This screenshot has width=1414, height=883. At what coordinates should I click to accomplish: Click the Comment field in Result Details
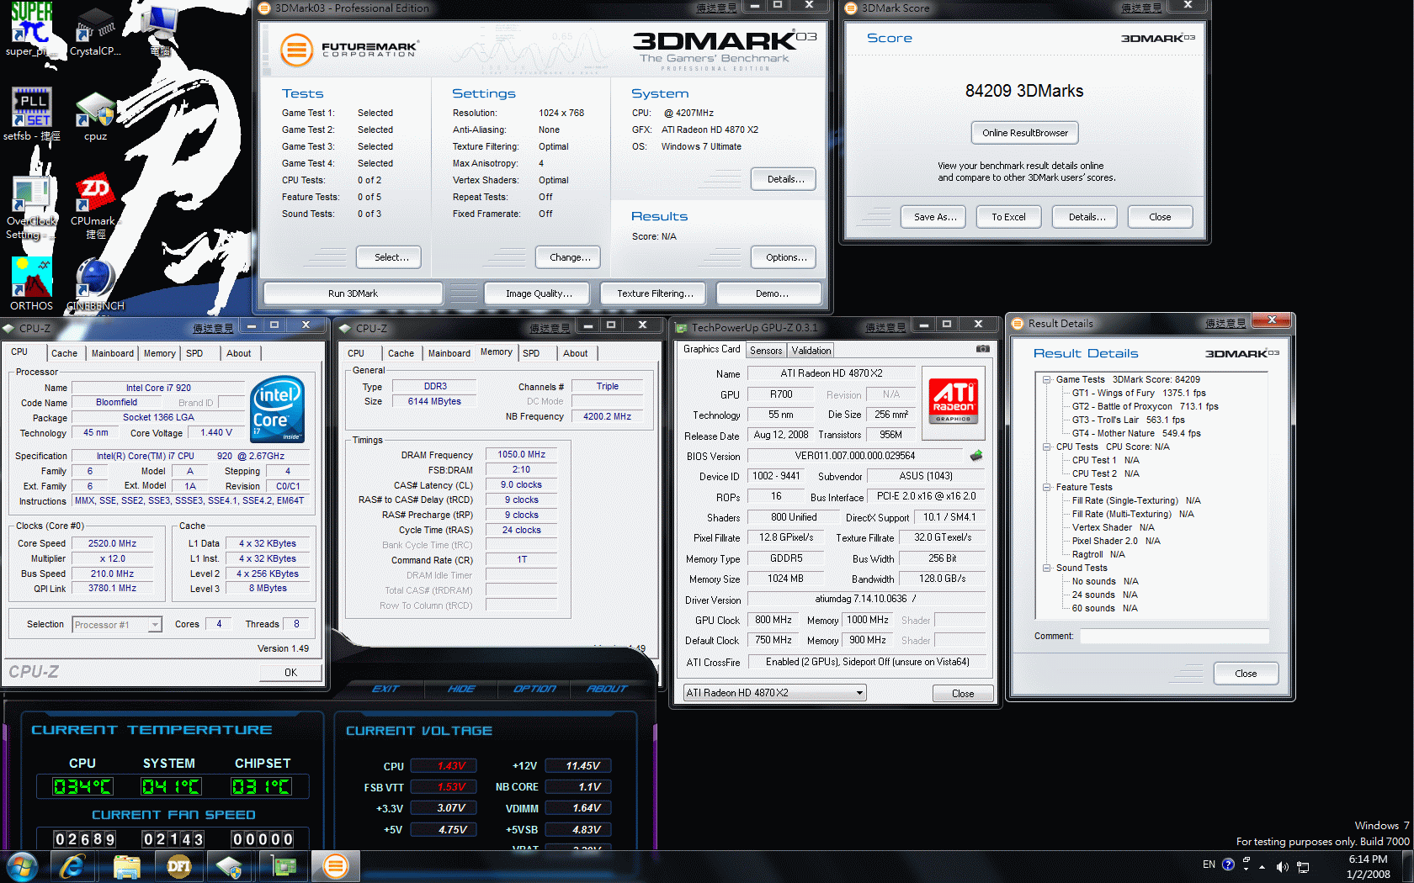point(1173,637)
